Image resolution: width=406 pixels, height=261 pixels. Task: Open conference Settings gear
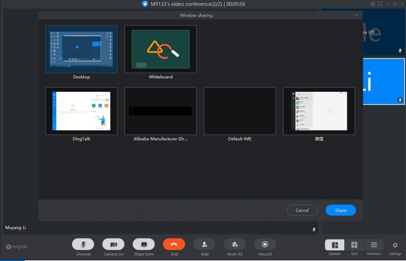[395, 245]
